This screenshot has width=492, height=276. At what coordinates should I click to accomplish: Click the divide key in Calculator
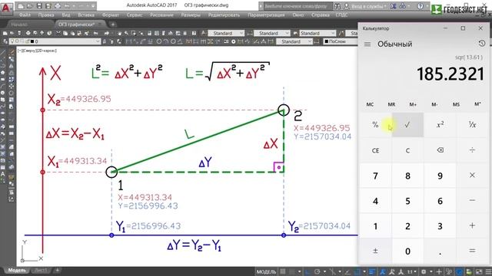tap(472, 150)
